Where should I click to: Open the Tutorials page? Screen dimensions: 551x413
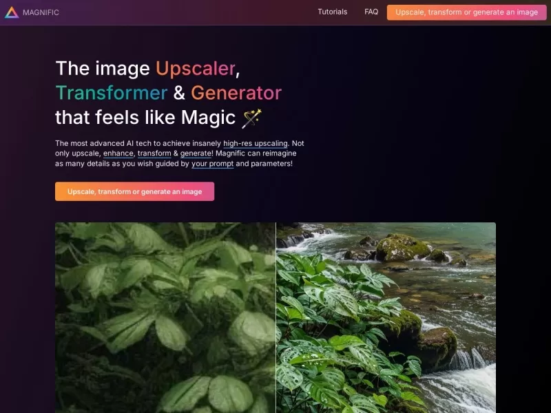point(332,12)
